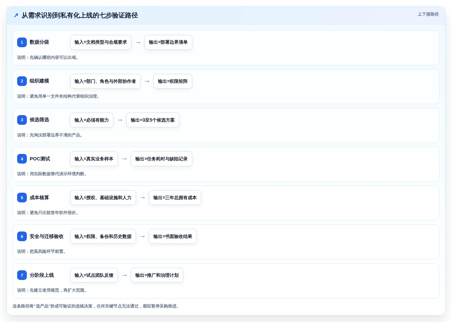Click the arrow in the 分阶段上线 row

click(124, 275)
